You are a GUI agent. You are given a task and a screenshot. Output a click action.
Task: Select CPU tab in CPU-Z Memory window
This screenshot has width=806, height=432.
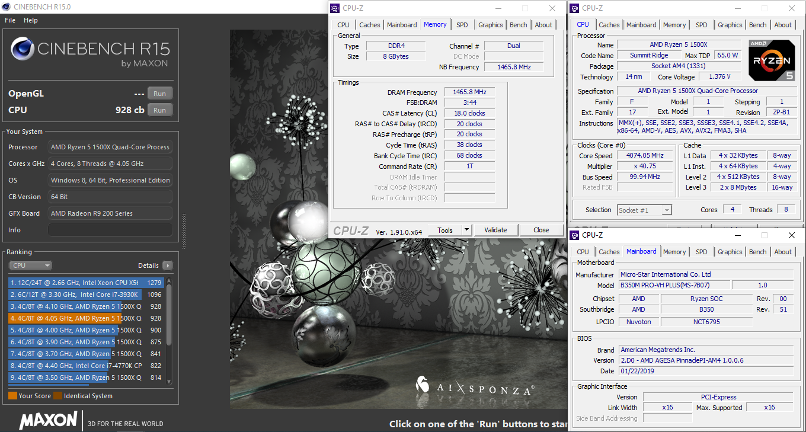(343, 25)
